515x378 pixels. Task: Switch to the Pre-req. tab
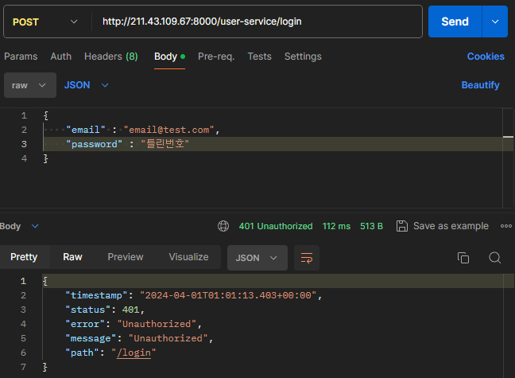coord(216,57)
